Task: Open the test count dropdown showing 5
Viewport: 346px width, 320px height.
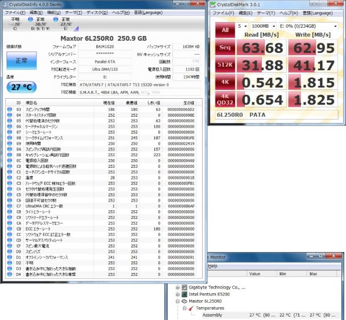Action: [242, 26]
